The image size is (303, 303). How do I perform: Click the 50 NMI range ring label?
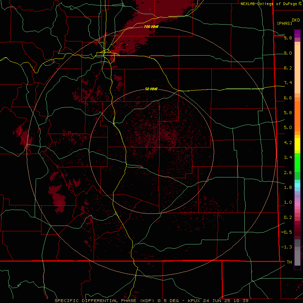[151, 89]
